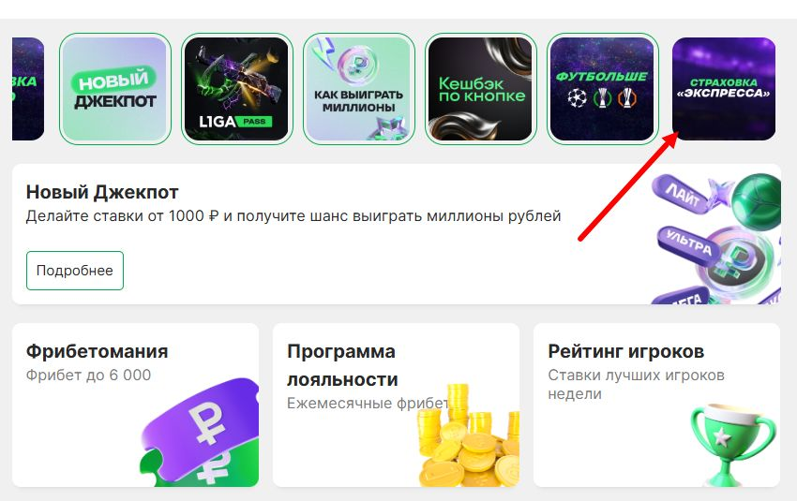
Task: Open the Кешбэк по кнопке story
Action: (x=481, y=89)
